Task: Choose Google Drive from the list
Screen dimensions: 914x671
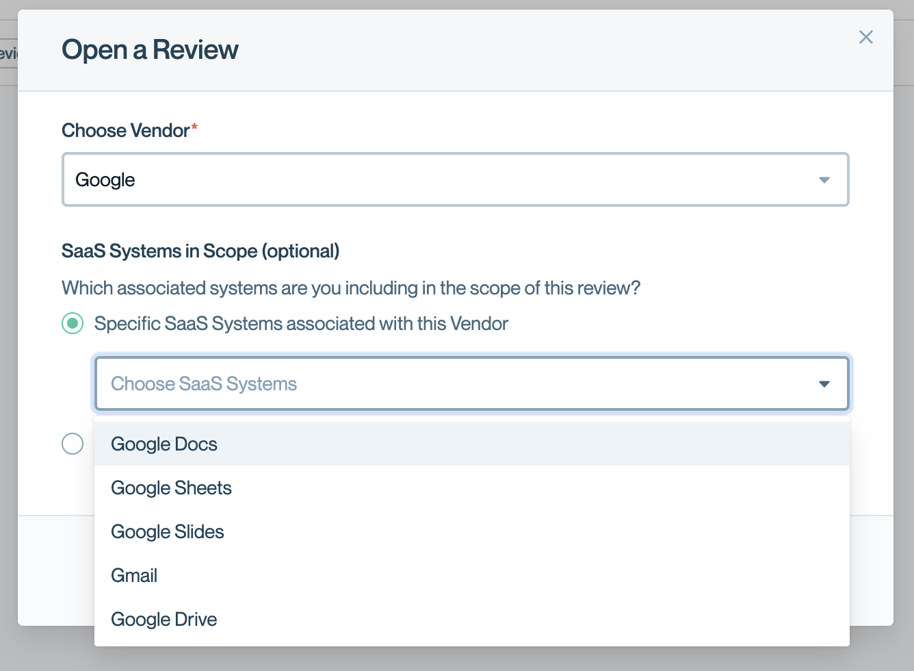Action: [472, 619]
